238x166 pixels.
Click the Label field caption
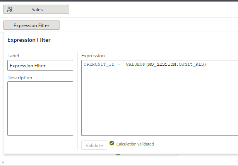click(x=13, y=56)
